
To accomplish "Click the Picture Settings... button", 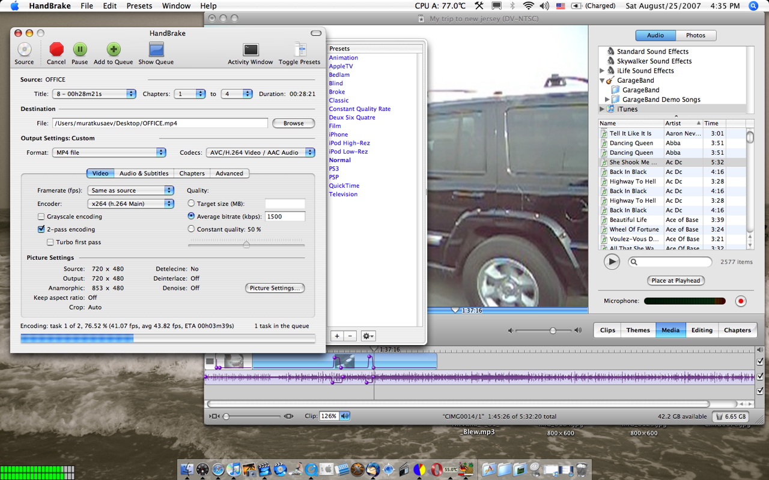I will click(275, 288).
